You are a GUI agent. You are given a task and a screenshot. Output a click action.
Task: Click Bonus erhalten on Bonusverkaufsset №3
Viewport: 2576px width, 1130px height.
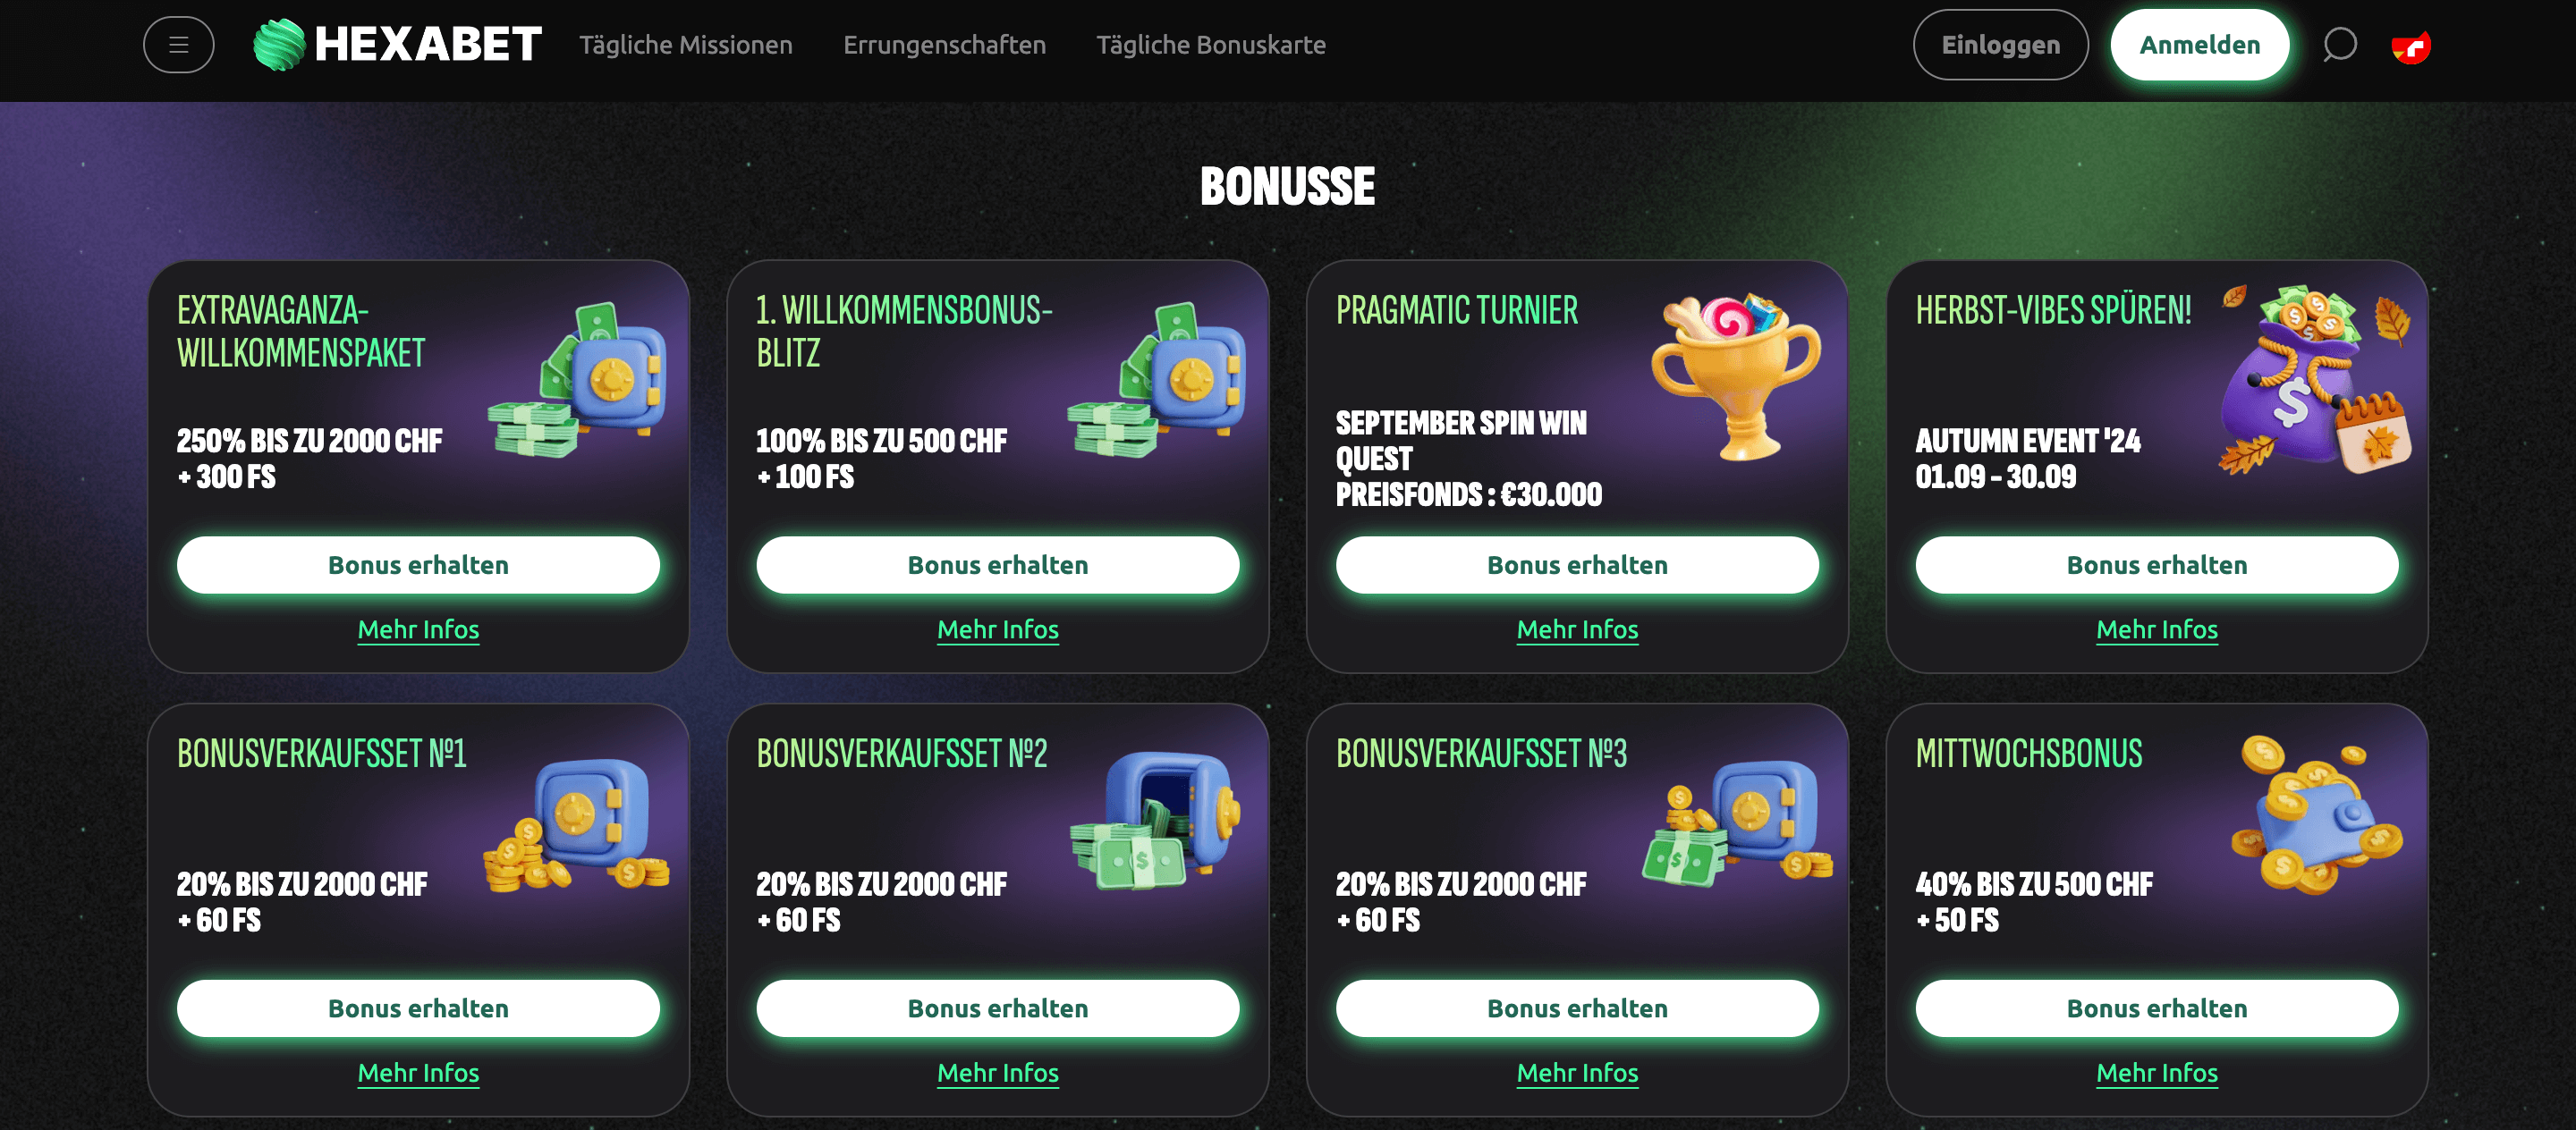(x=1577, y=1008)
